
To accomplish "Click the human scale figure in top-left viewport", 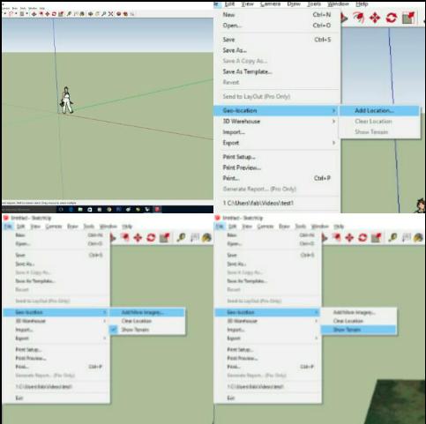I will 67,100.
